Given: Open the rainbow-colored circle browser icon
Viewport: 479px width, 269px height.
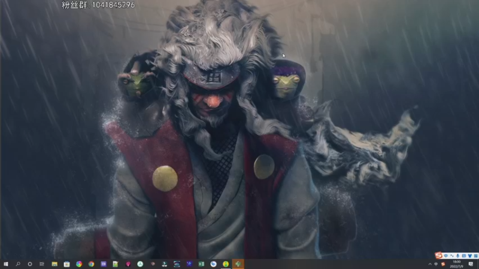Looking at the screenshot, I should tap(79, 264).
